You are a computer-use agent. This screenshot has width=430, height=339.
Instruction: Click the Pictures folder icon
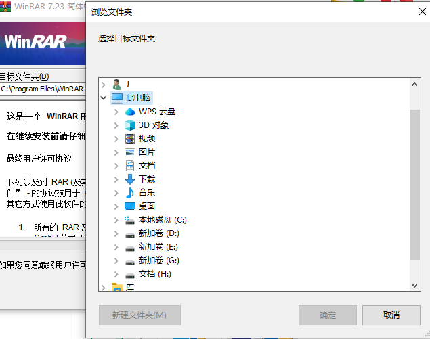[x=130, y=152]
